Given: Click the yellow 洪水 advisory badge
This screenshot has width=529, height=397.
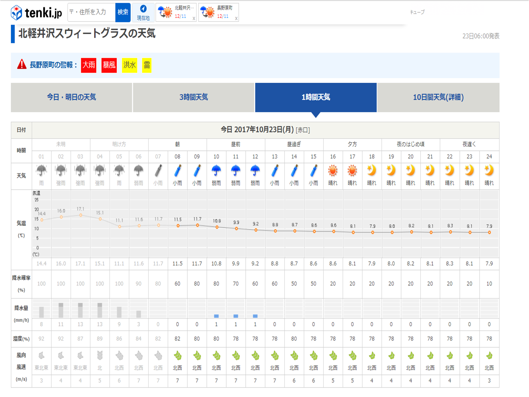Looking at the screenshot, I should pos(129,65).
